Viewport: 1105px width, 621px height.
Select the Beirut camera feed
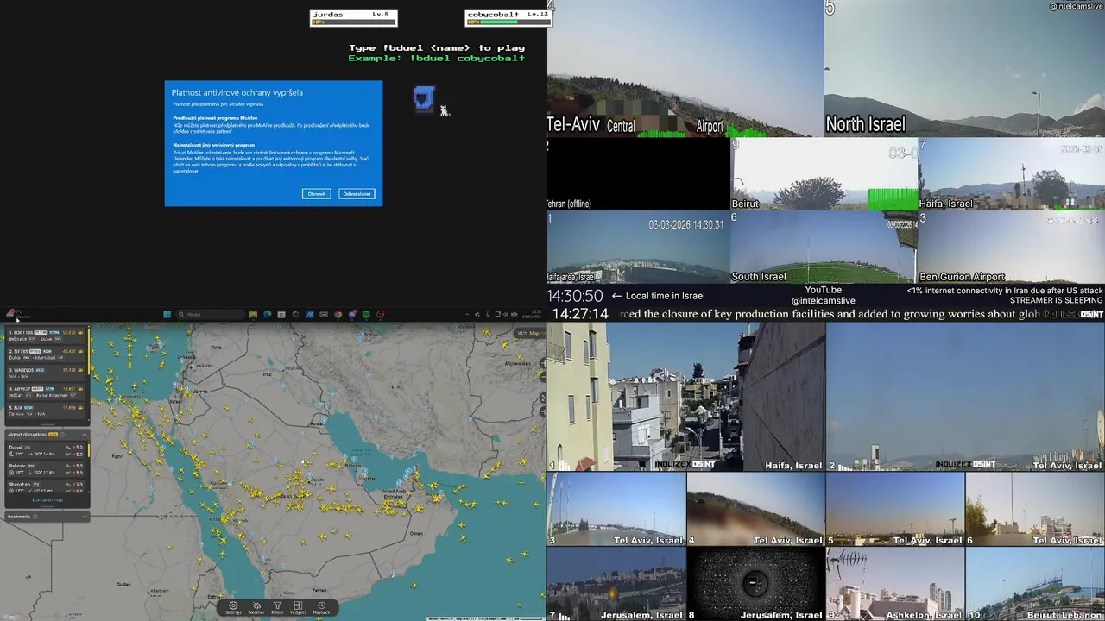pyautogui.click(x=824, y=174)
